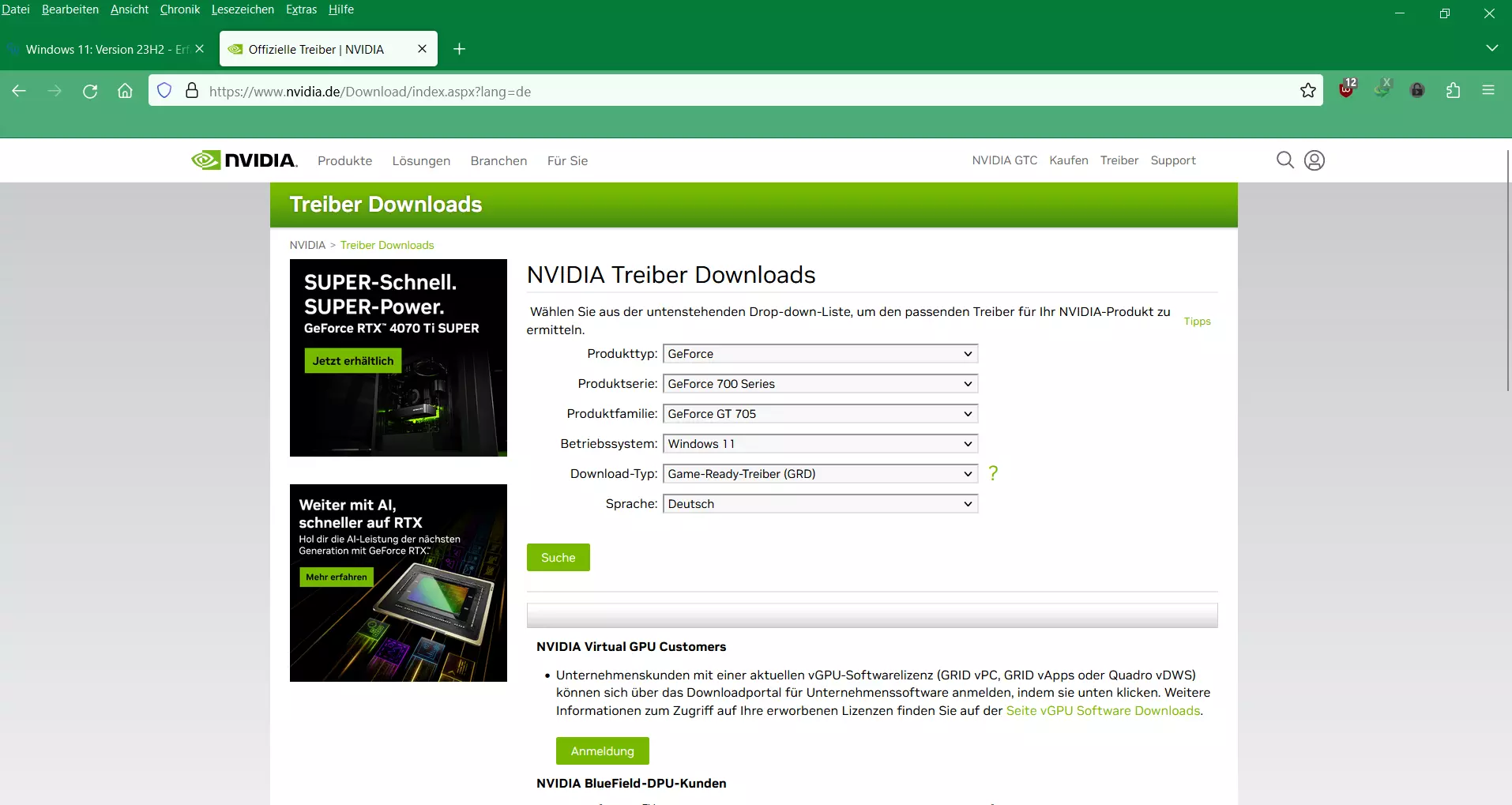Viewport: 1512px width, 805px height.
Task: Open the Produkte navigation item
Action: (x=344, y=160)
